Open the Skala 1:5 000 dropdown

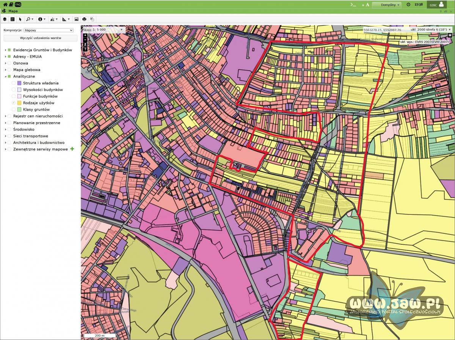coord(121,29)
